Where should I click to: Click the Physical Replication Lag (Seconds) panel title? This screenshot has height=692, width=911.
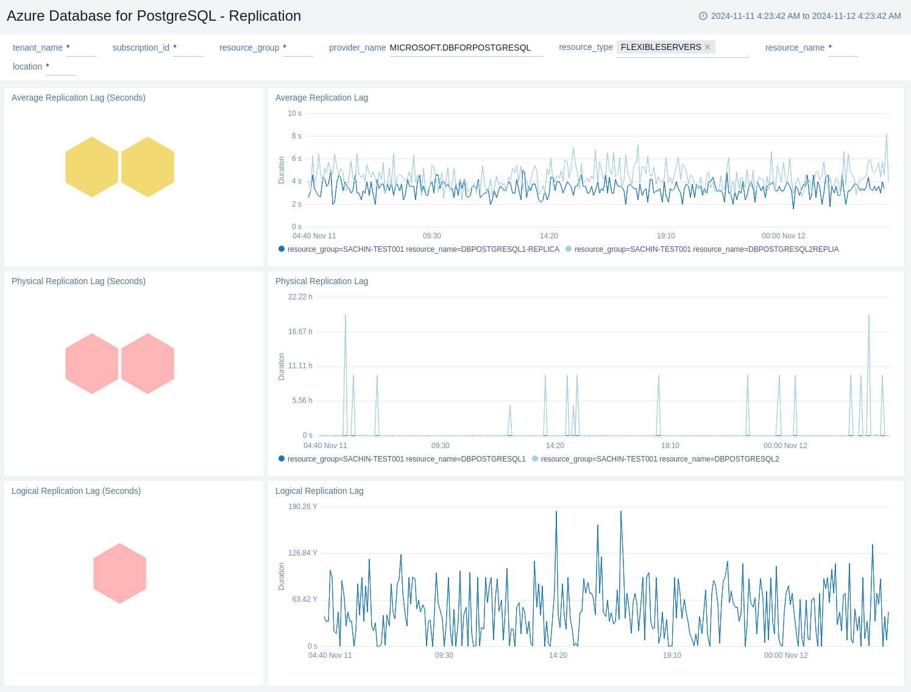point(79,281)
